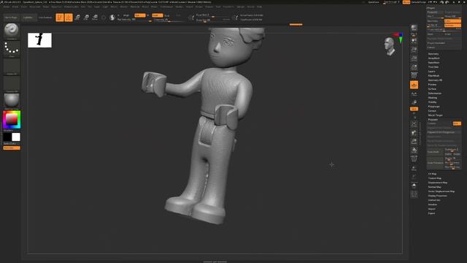Image resolution: width=467 pixels, height=263 pixels.
Task: Click the Zoom3D view icon
Action: point(414,141)
